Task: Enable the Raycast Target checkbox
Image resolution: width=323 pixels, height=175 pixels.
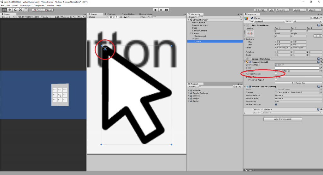Action: click(x=276, y=74)
